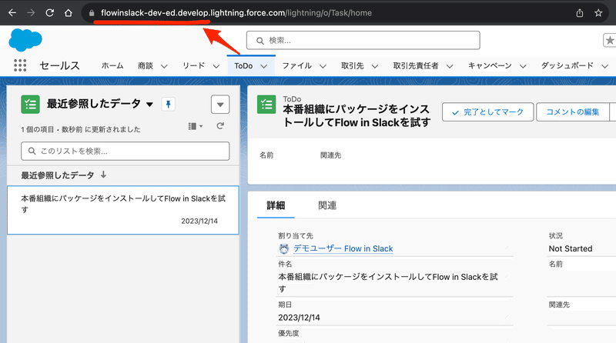Click the Not Started status value
The image size is (616, 343).
tap(571, 248)
